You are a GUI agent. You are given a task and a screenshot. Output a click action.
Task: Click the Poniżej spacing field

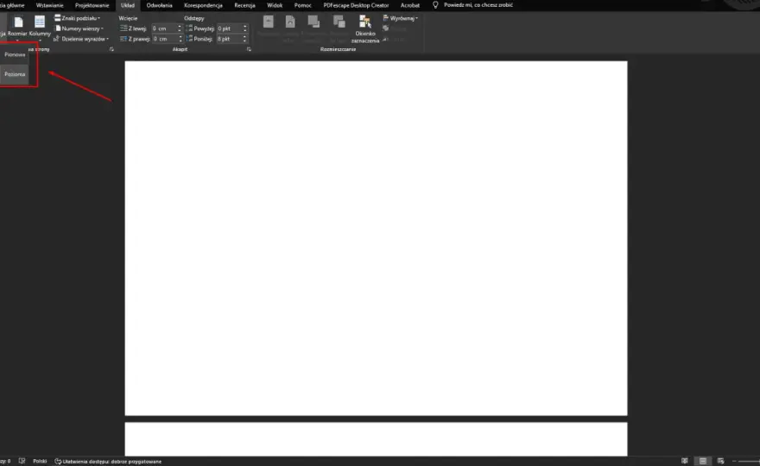pyautogui.click(x=229, y=39)
